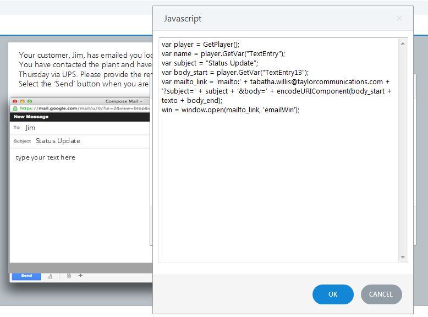The height and width of the screenshot is (317, 428).
Task: Click the blue Send button in compose window
Action: pos(26,276)
